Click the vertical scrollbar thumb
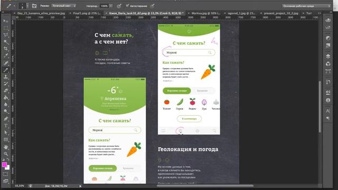338x190 pixels. pos(320,107)
